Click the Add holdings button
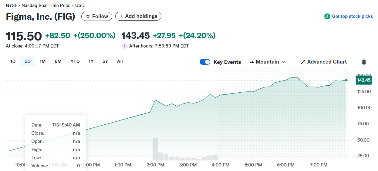This screenshot has width=378, height=171. (x=138, y=16)
